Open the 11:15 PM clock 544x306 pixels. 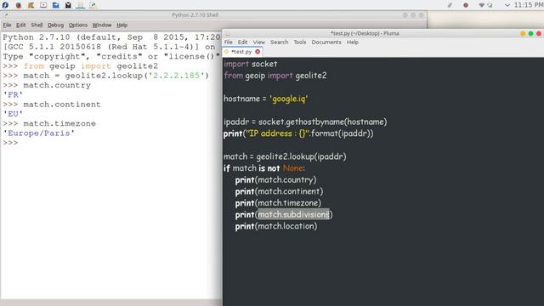coord(529,5)
